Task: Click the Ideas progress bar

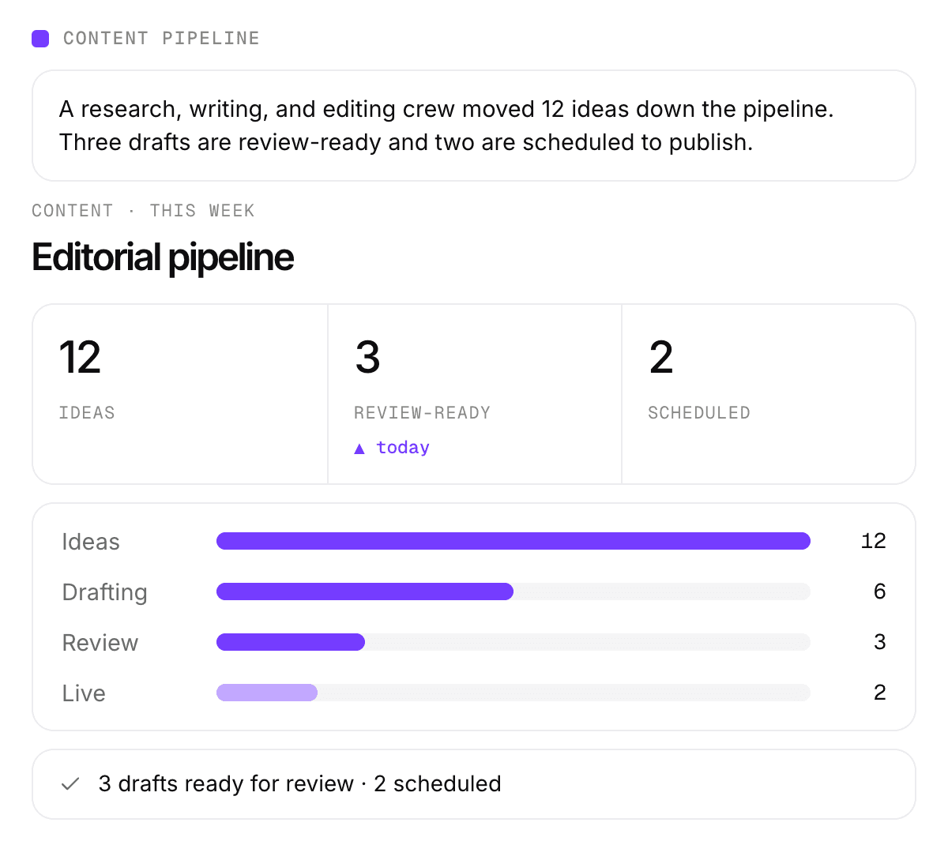Action: [513, 541]
